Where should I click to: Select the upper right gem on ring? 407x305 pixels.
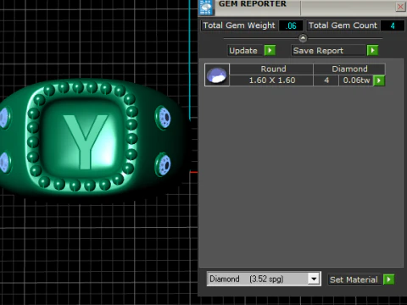click(164, 118)
